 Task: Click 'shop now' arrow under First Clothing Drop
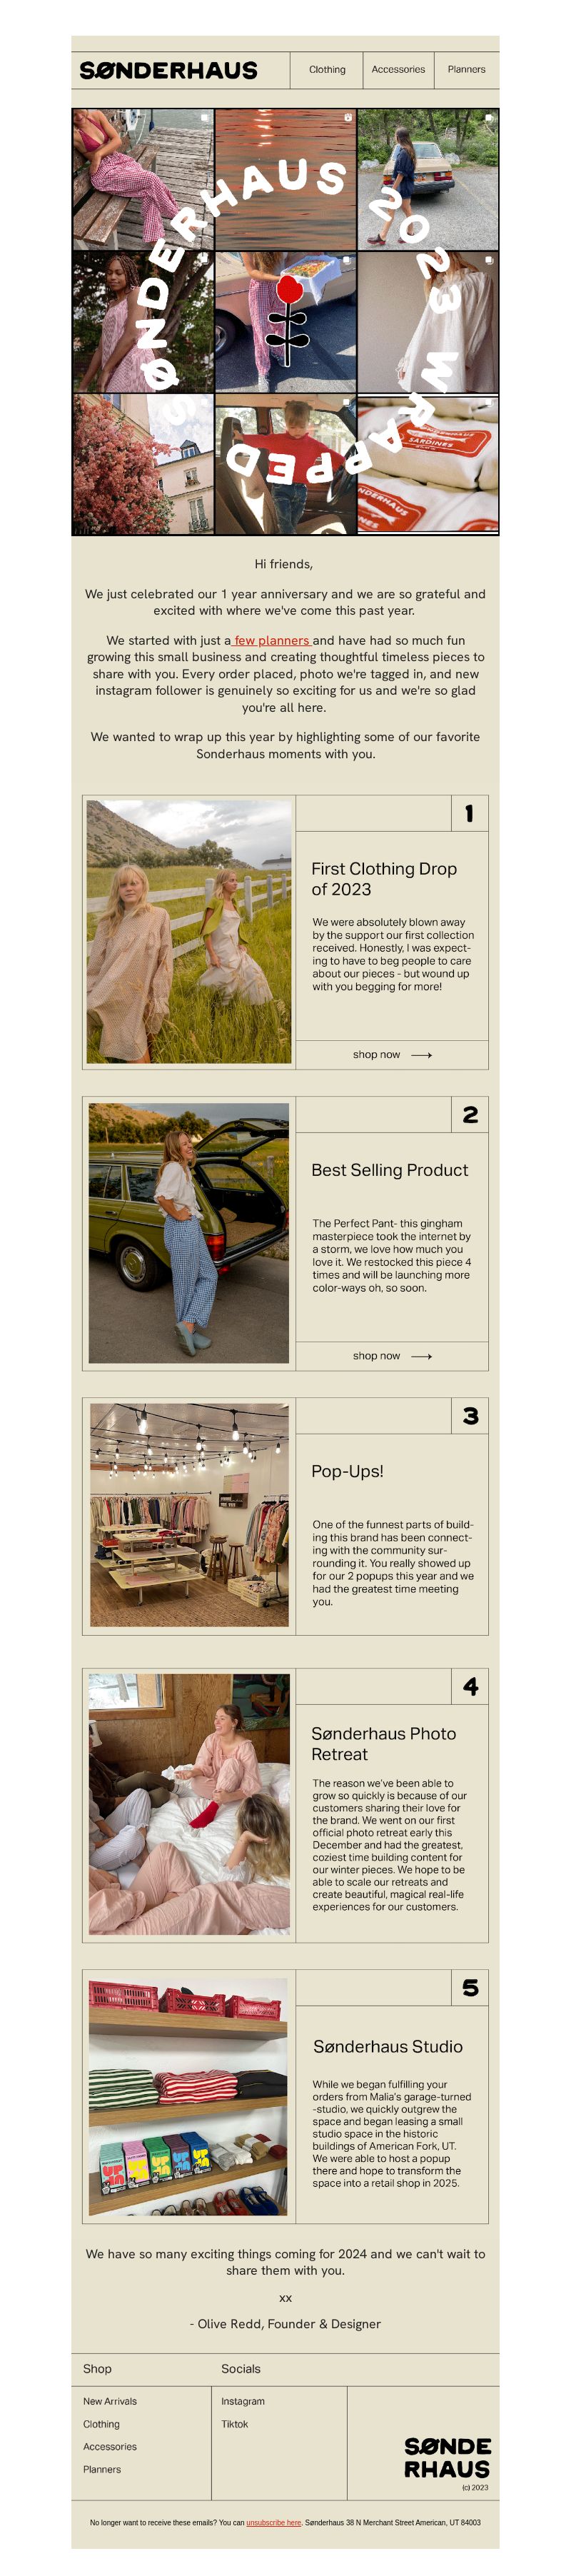392,1054
